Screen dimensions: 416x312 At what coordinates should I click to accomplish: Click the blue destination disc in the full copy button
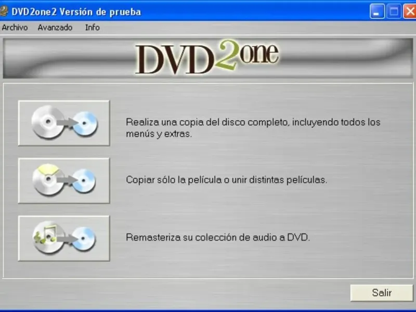coord(85,124)
